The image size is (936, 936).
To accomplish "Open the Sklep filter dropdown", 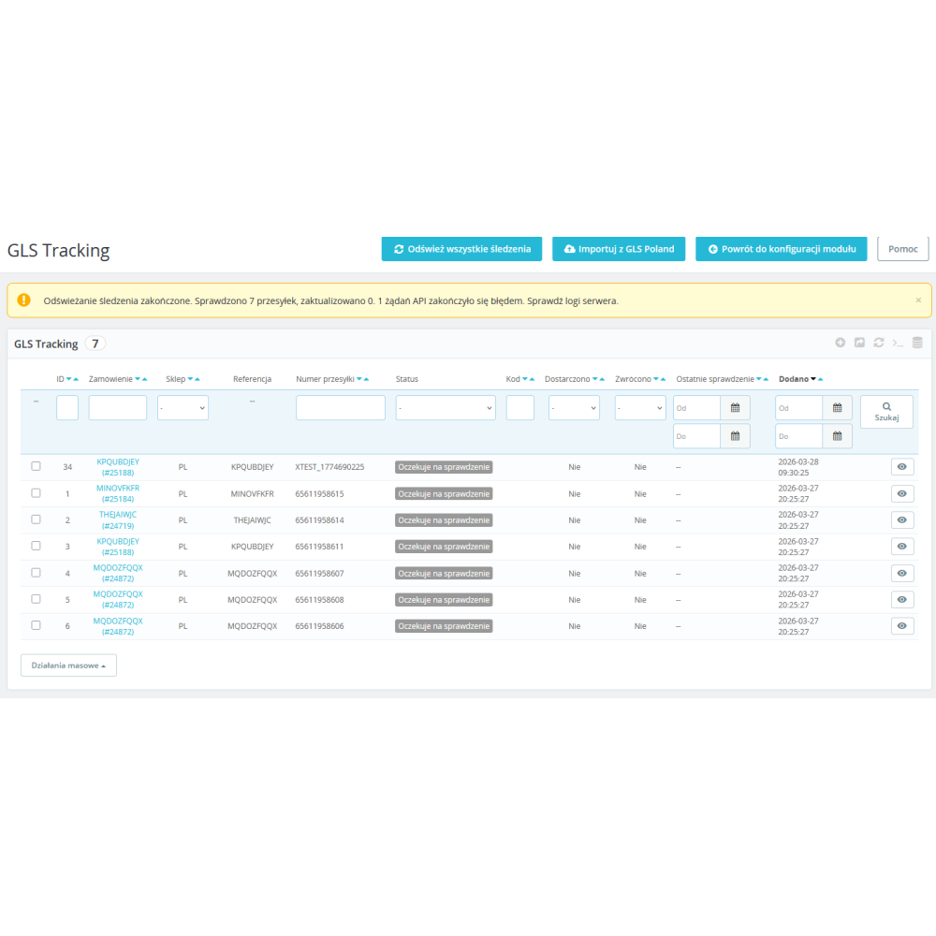I will click(183, 408).
